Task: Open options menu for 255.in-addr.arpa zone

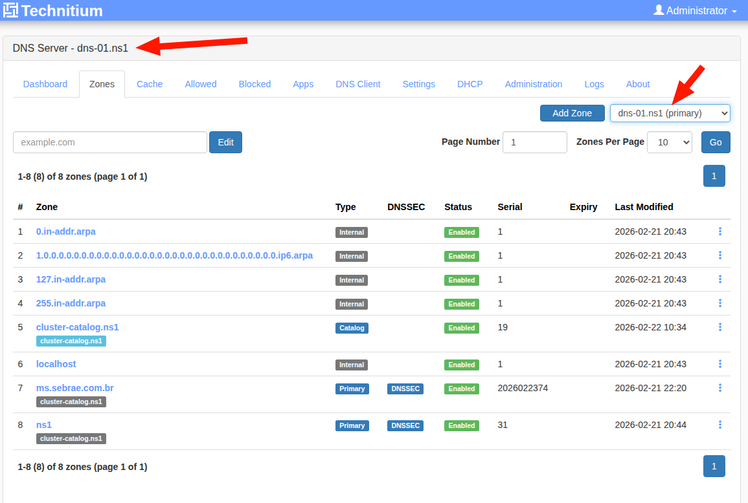Action: 720,303
